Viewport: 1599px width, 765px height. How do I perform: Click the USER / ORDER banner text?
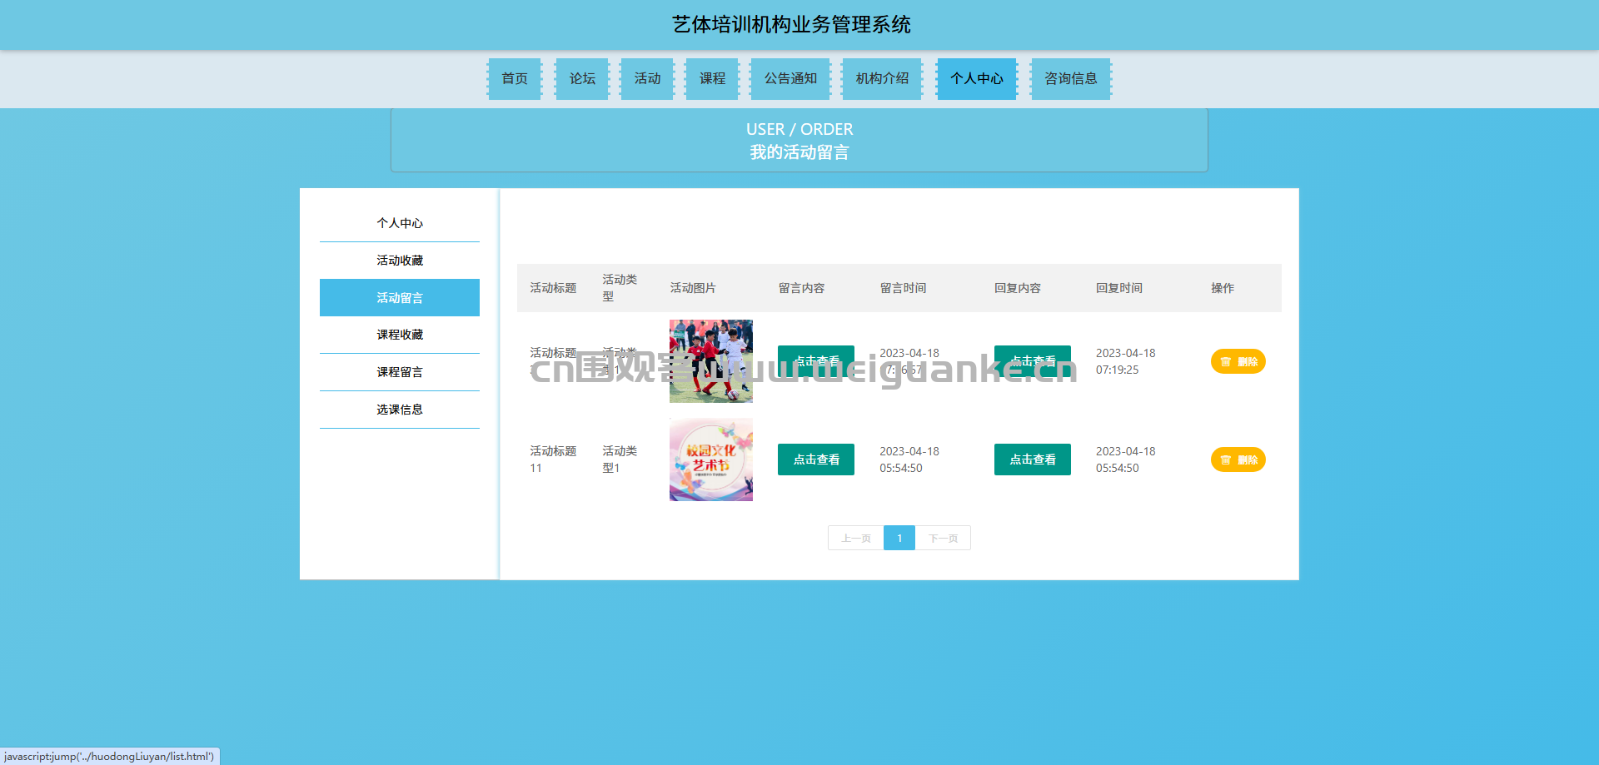(799, 129)
